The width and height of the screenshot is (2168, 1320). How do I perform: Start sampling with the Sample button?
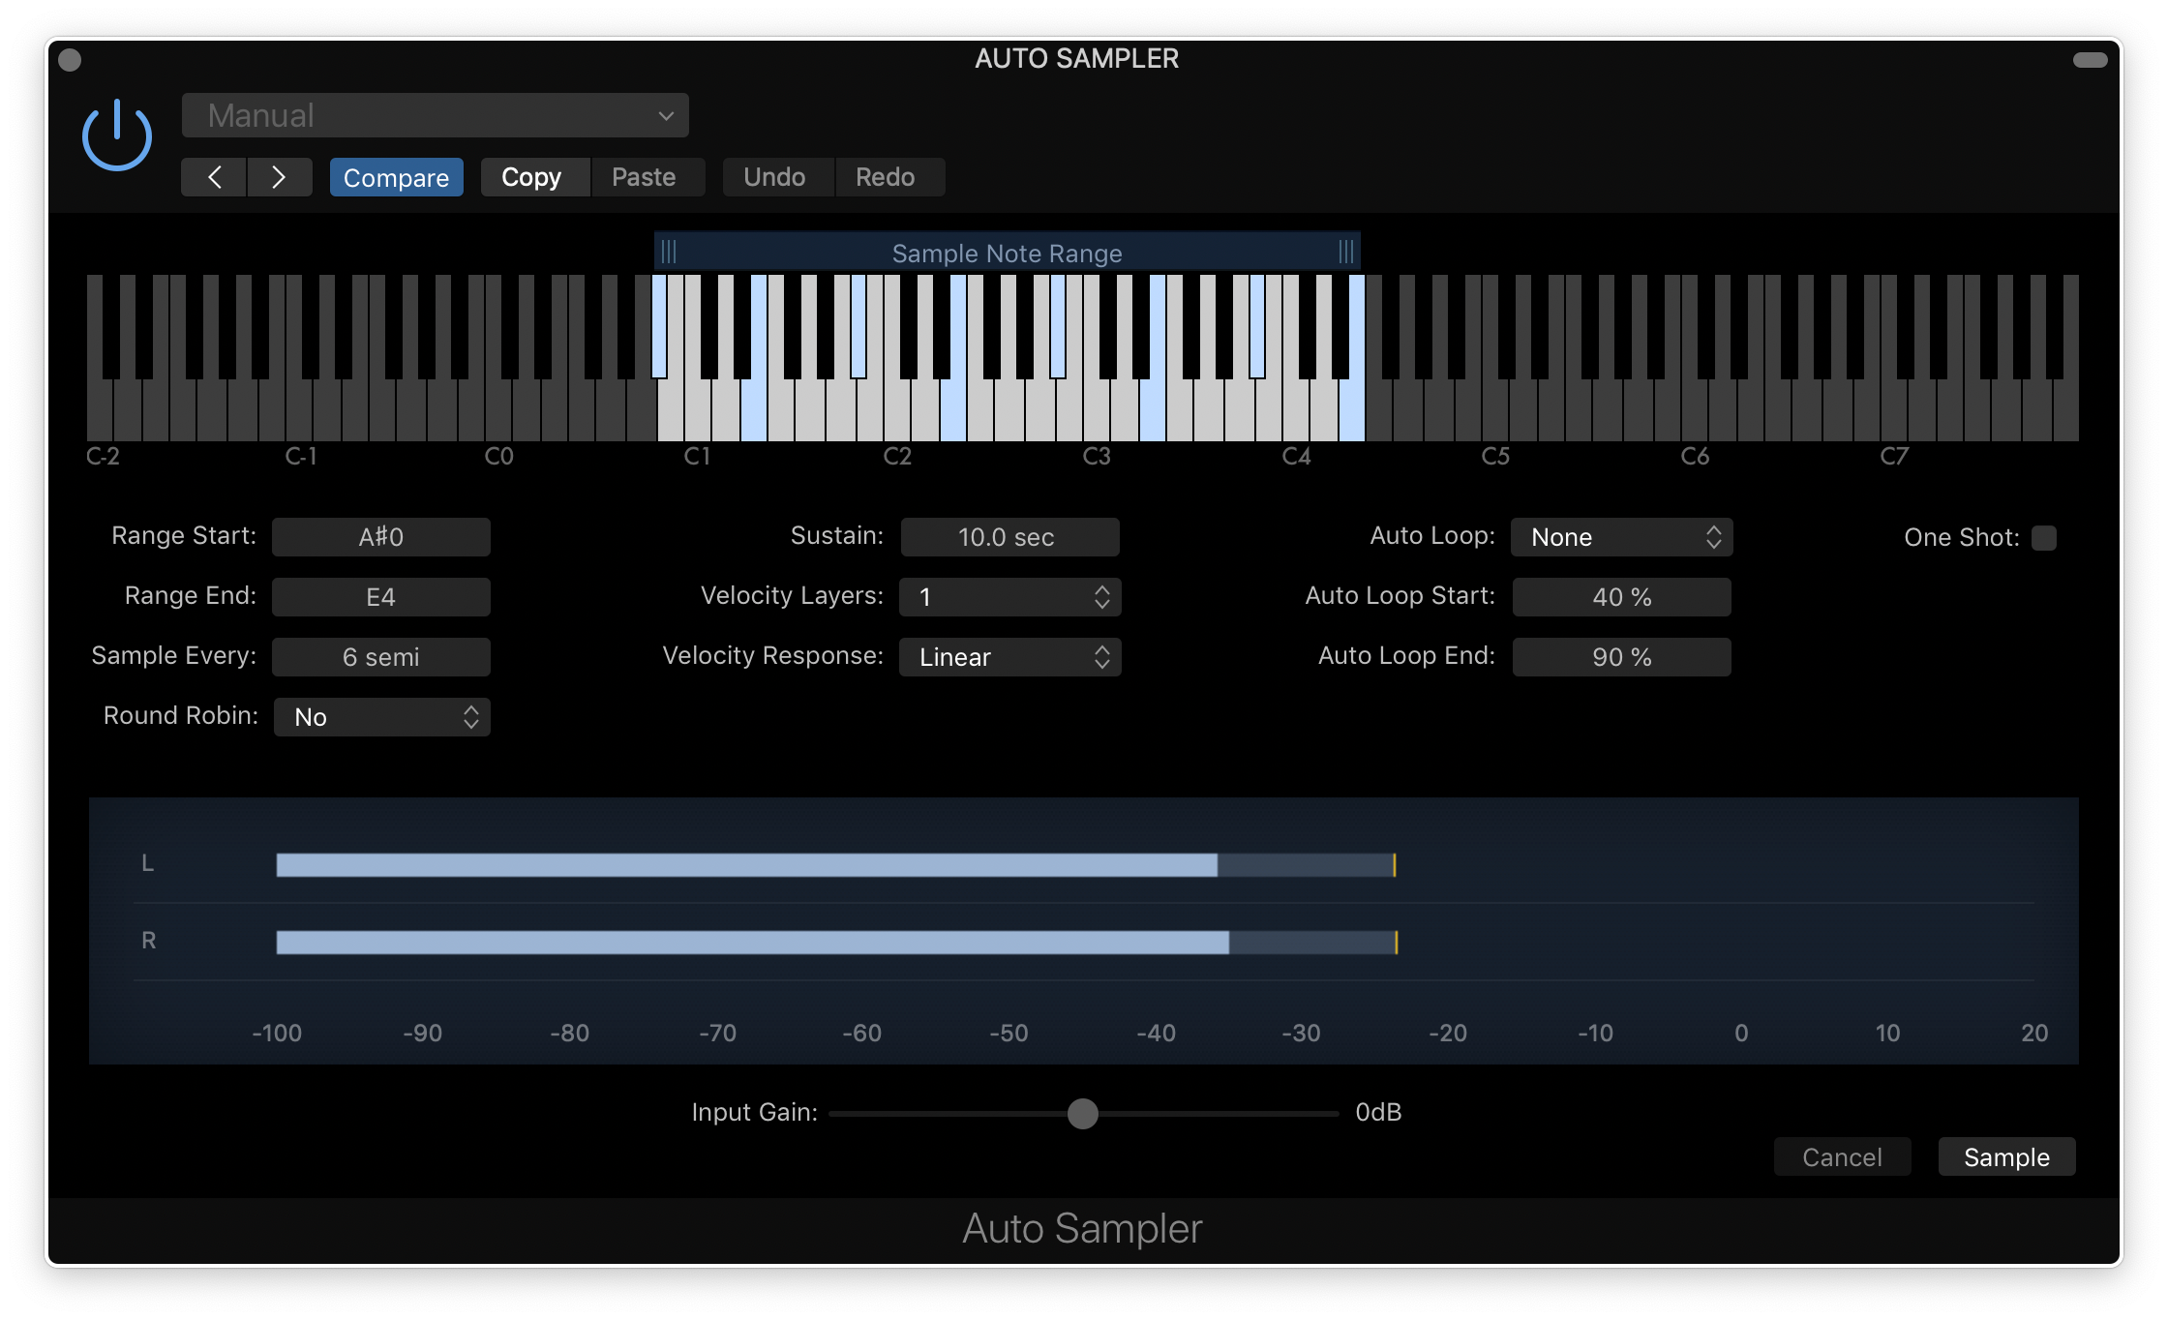2005,1156
